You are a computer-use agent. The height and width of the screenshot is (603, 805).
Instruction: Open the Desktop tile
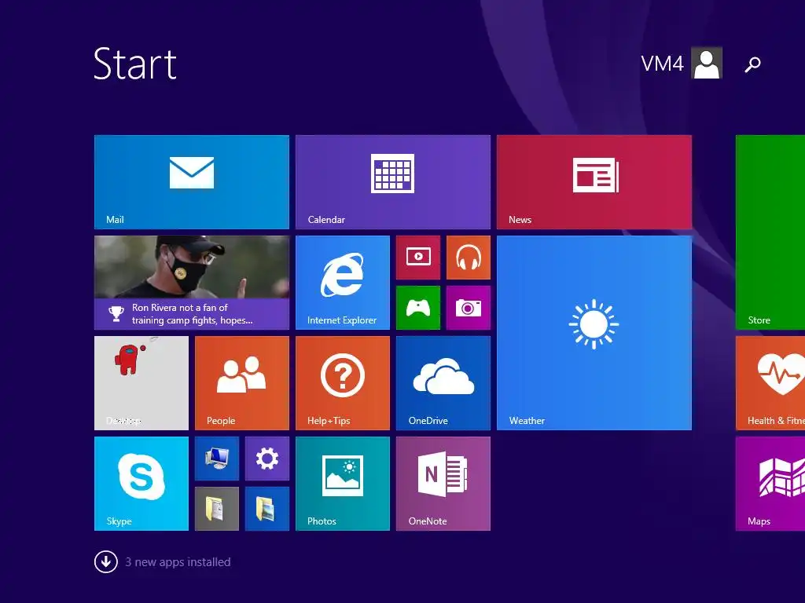point(142,383)
